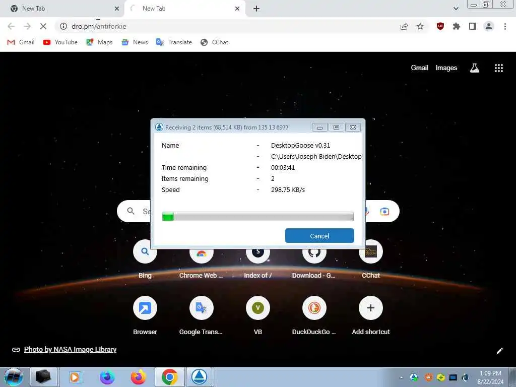Open a new tab with the plus button

click(x=256, y=9)
